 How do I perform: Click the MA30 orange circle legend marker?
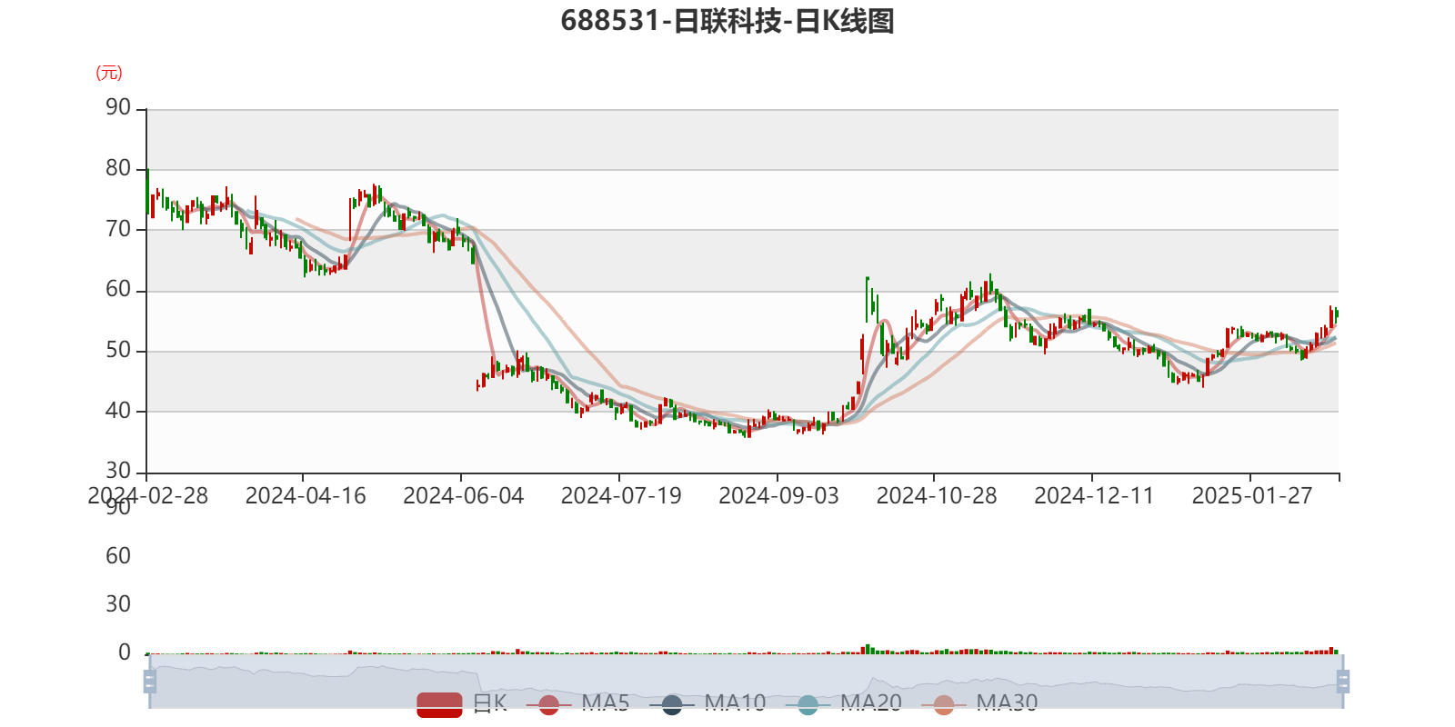(944, 703)
